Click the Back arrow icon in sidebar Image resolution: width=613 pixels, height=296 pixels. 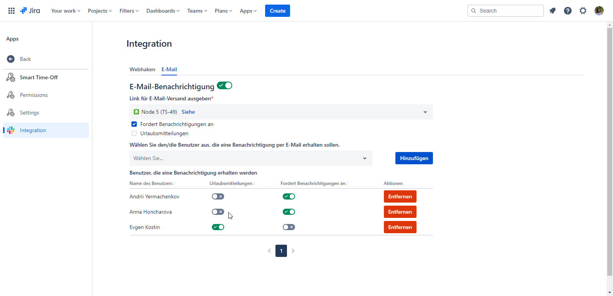pos(11,59)
